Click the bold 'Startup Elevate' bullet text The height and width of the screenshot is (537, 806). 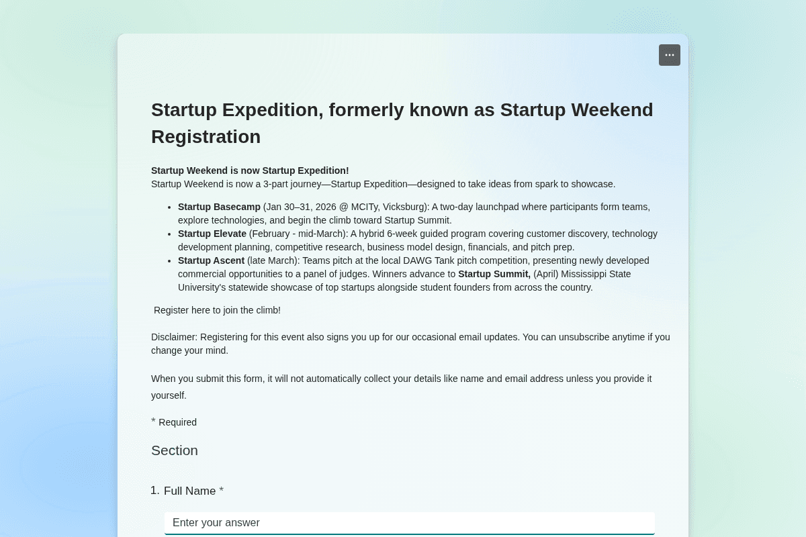click(212, 234)
